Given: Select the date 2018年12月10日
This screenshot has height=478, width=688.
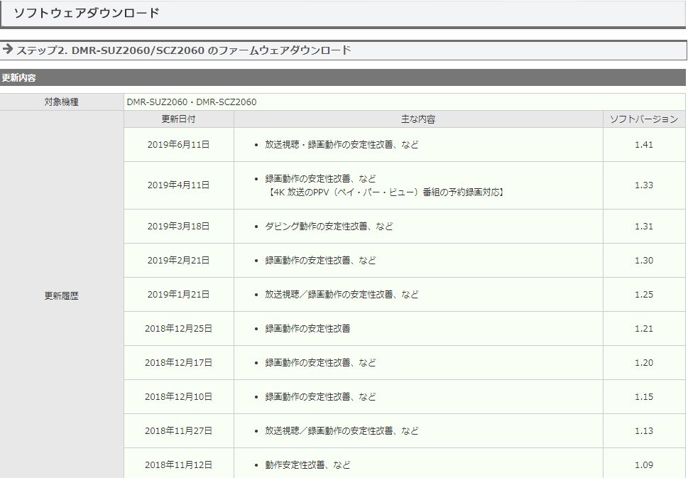Looking at the screenshot, I should click(179, 397).
